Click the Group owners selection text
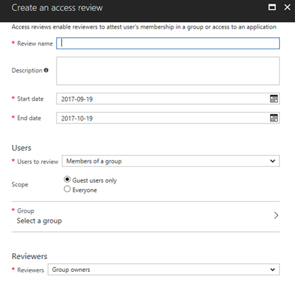Screen dimensions: 295x284 71,270
